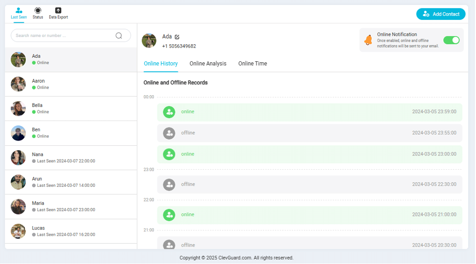
Task: Click Arun's Last Seen 2024-03-07 14:00:00 text
Action: click(x=66, y=185)
